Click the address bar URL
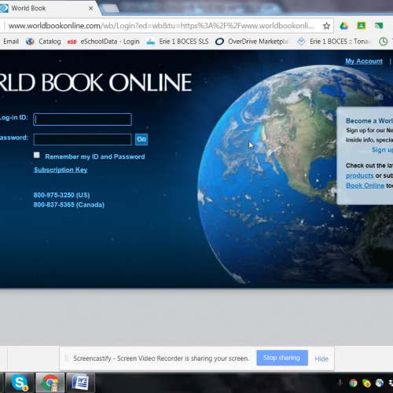 (161, 26)
